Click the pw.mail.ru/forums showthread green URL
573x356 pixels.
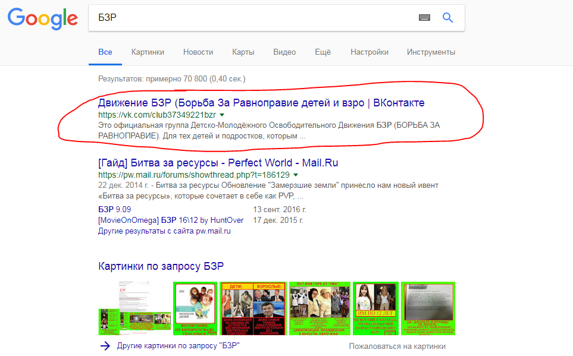(194, 175)
